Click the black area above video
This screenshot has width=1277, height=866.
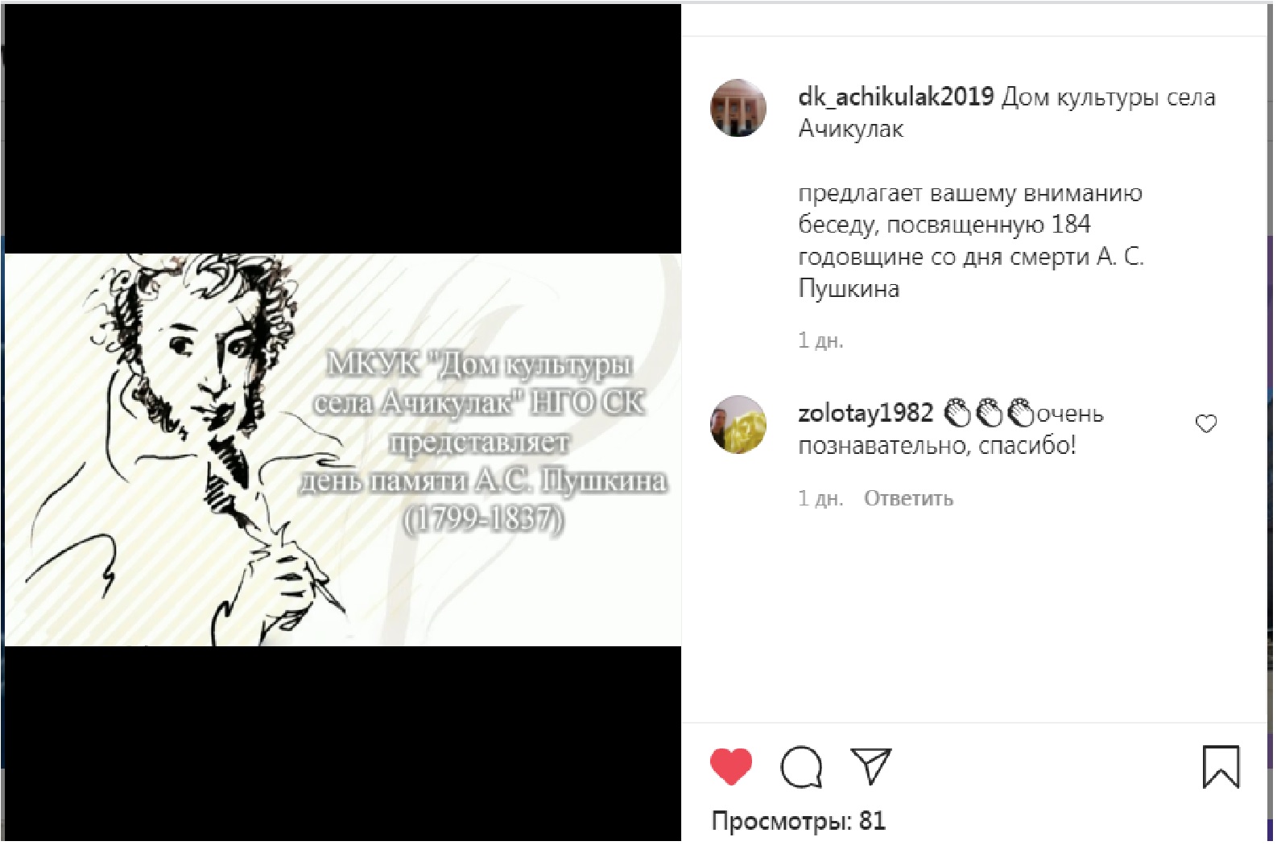pos(343,129)
